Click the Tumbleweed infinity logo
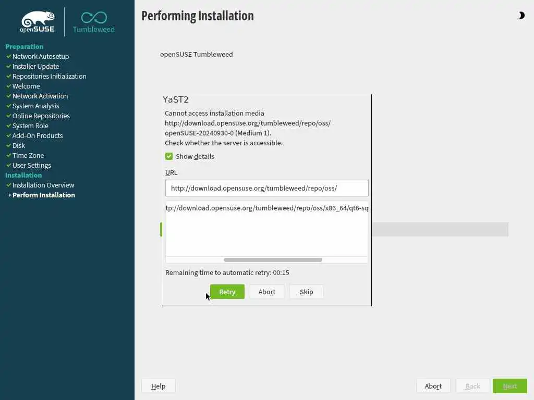The image size is (534, 400). point(94,22)
